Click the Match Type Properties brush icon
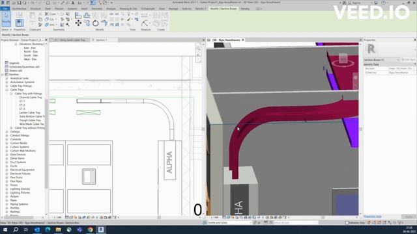This screenshot has height=234, width=417. pyautogui.click(x=40, y=25)
